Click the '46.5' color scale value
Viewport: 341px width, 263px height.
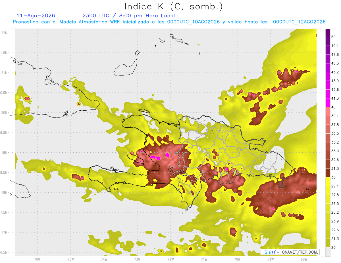tap(335, 63)
